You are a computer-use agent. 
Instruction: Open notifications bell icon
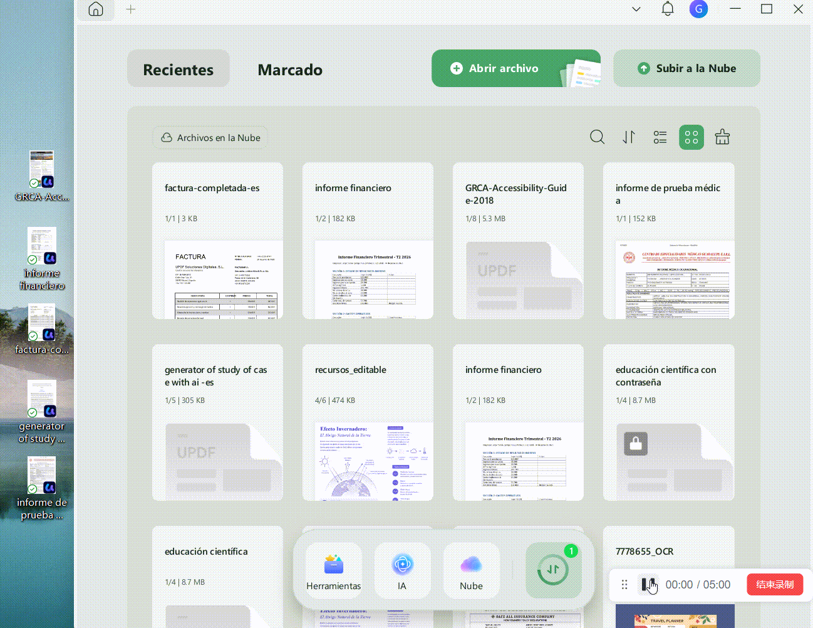coord(668,9)
